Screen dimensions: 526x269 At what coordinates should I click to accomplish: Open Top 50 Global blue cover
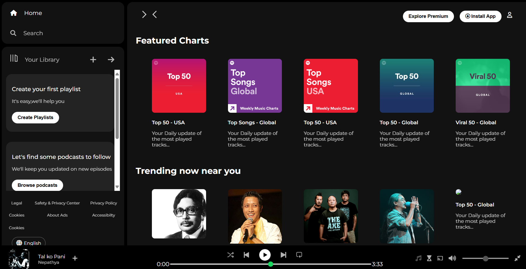click(x=407, y=86)
